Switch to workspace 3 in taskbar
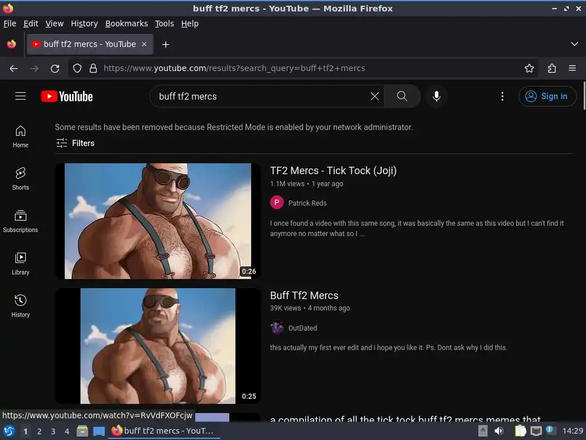Screen dimensions: 586x440 pos(53,431)
